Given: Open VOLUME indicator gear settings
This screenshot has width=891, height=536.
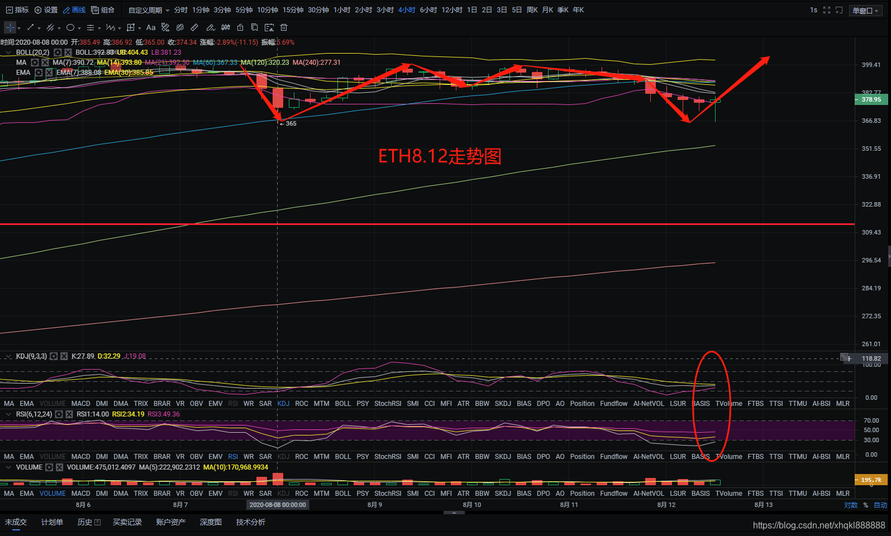Looking at the screenshot, I should [49, 467].
